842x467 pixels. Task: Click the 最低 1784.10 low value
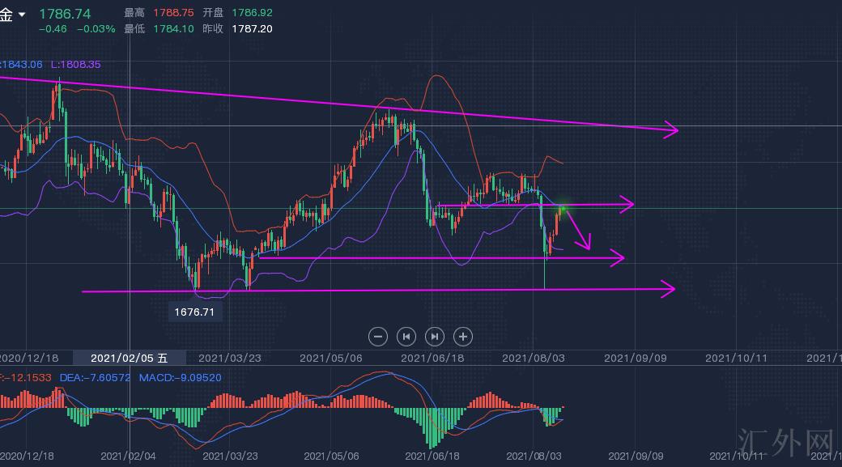(x=176, y=28)
